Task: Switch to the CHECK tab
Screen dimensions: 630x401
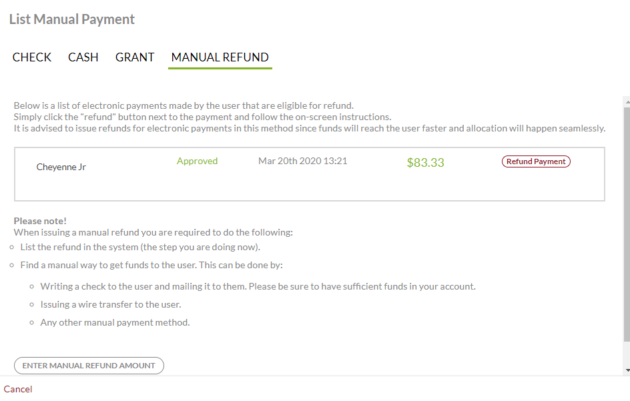Action: [32, 57]
